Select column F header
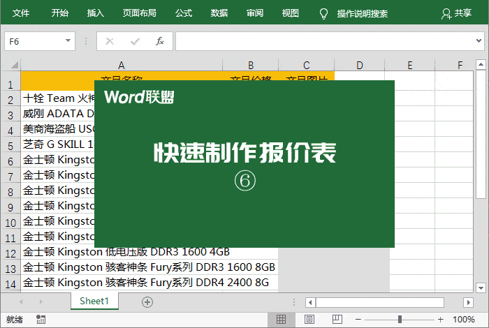The height and width of the screenshot is (328, 489). pyautogui.click(x=454, y=65)
